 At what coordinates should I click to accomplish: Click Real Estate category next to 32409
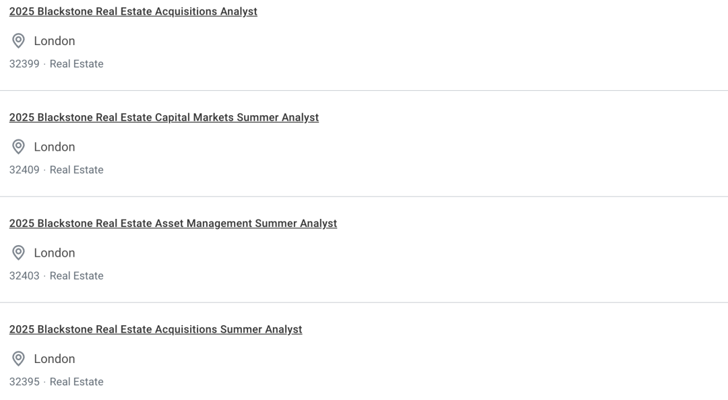click(x=77, y=170)
